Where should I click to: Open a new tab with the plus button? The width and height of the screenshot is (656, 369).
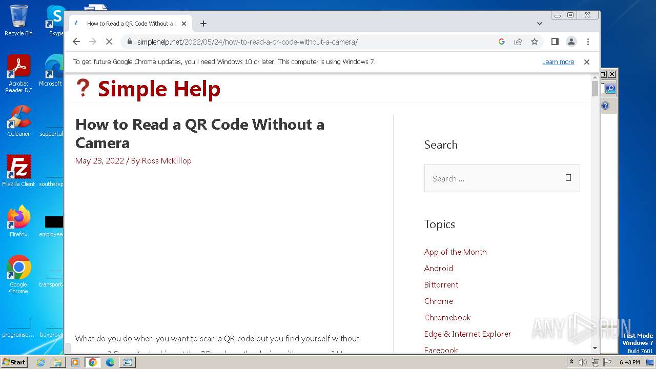(203, 24)
